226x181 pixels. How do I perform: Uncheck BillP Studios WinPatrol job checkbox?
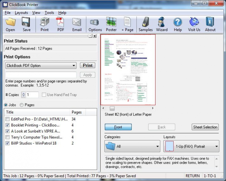pos(8,143)
